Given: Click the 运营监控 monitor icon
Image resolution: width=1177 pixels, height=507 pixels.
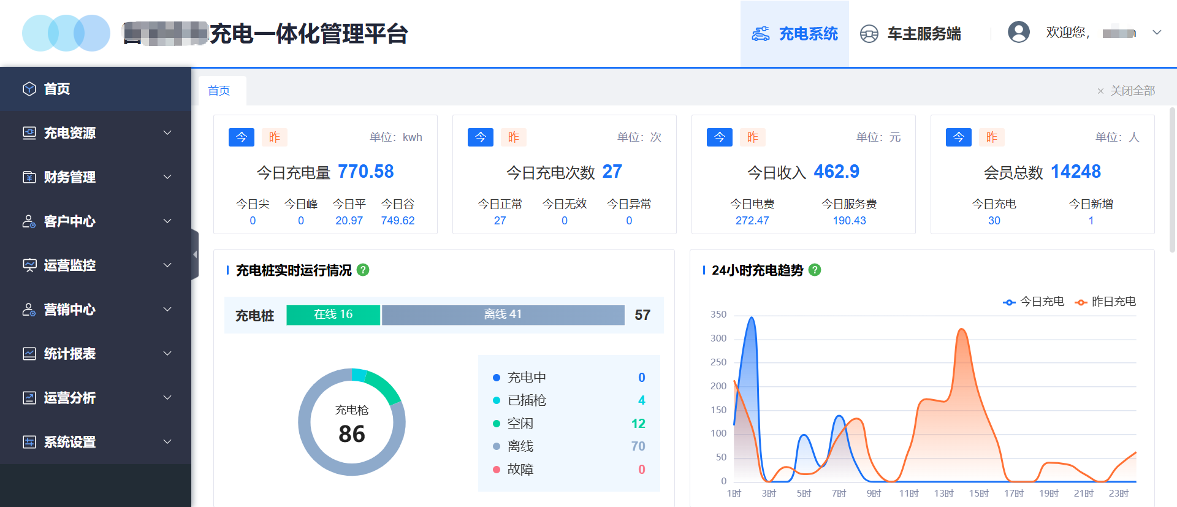Looking at the screenshot, I should pos(29,265).
